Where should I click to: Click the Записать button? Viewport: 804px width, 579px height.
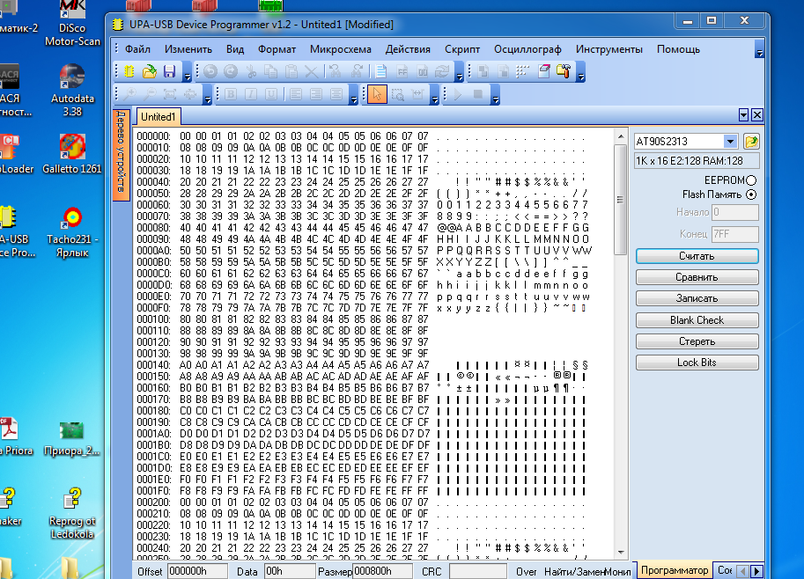click(697, 298)
